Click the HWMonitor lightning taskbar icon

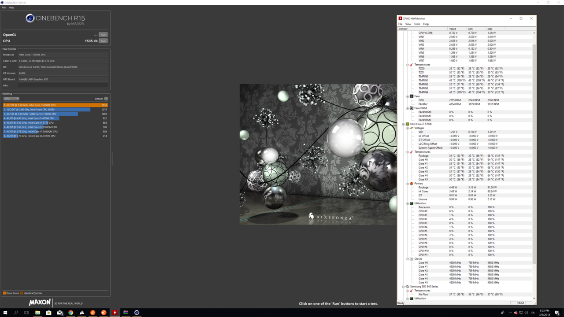pyautogui.click(x=115, y=313)
